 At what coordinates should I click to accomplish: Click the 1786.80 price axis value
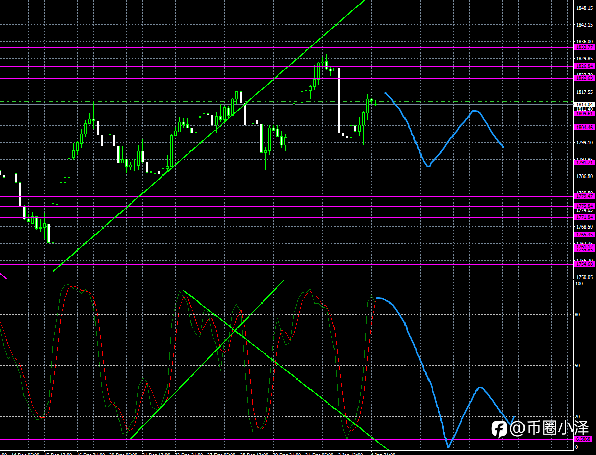tap(585, 176)
